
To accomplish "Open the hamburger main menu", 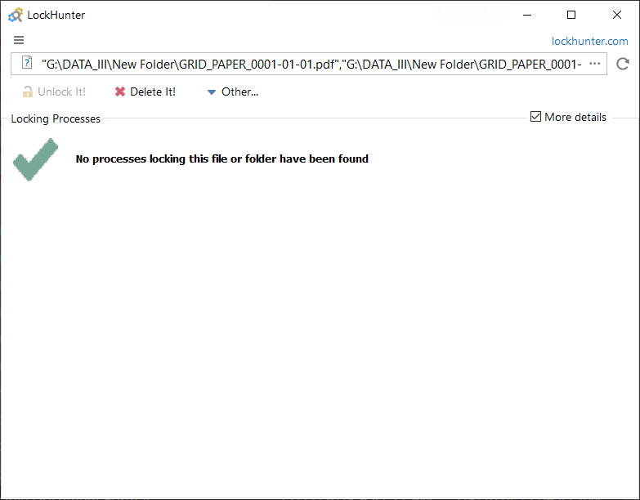I will click(x=19, y=40).
